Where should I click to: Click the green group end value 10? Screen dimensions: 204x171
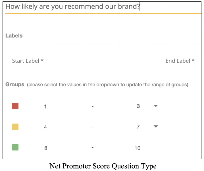pos(138,148)
